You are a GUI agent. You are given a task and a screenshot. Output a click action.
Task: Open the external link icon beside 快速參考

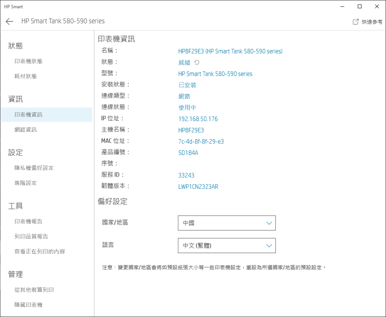click(x=355, y=21)
